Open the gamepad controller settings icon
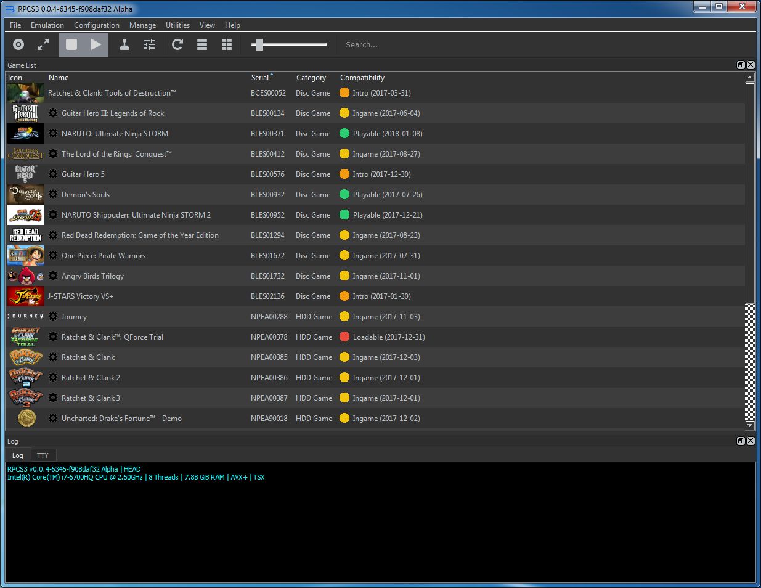The image size is (761, 588). (x=124, y=44)
